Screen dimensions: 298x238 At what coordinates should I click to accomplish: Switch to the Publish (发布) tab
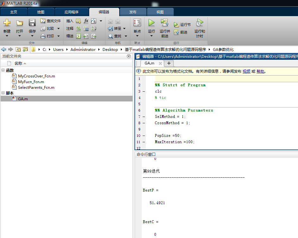pos(133,12)
